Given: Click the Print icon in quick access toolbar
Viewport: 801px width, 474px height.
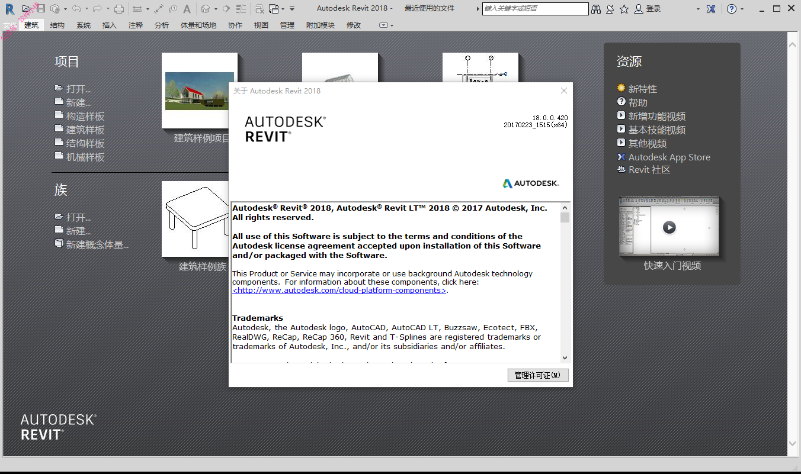Looking at the screenshot, I should pyautogui.click(x=119, y=9).
